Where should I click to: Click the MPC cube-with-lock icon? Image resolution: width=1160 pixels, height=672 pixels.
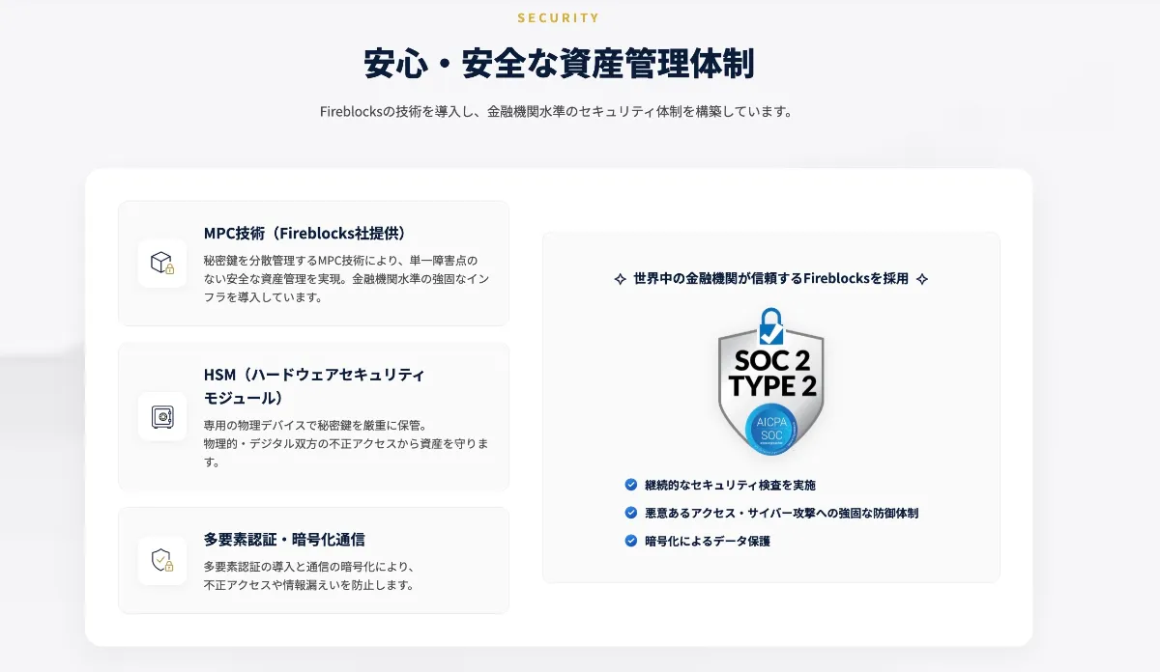tap(162, 264)
